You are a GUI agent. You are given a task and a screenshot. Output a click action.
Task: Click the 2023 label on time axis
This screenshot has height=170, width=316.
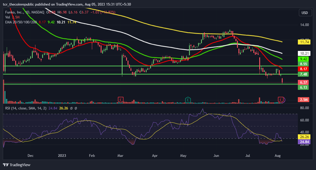point(62,156)
